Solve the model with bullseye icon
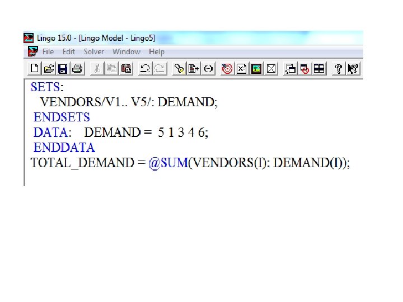403x302 pixels. tap(227, 69)
